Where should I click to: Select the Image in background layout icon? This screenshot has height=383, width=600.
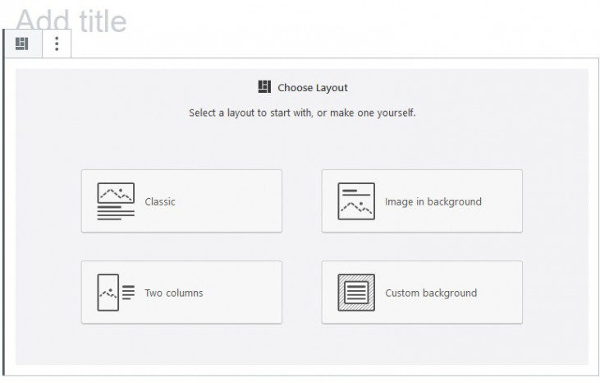click(x=356, y=201)
